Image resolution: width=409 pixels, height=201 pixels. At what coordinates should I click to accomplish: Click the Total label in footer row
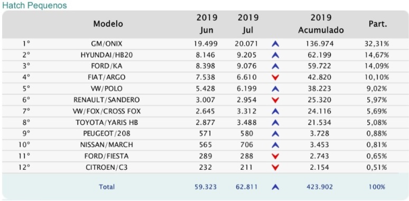pyautogui.click(x=106, y=187)
